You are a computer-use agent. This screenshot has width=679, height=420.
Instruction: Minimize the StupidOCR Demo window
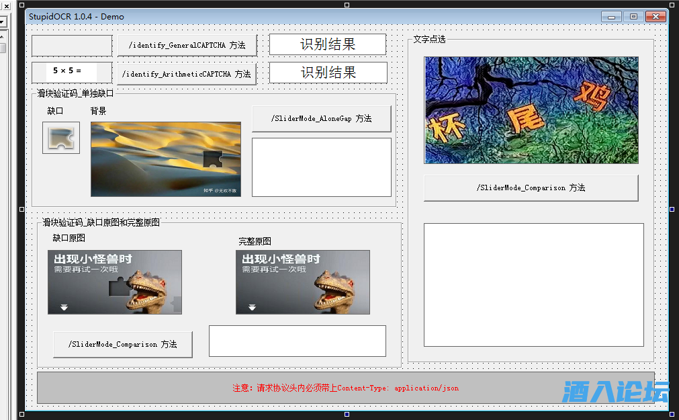pos(610,17)
